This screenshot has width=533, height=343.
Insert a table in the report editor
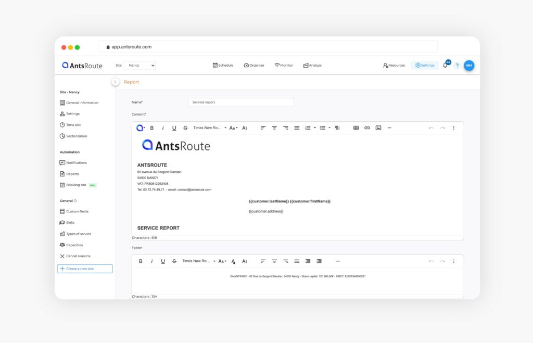coord(357,128)
